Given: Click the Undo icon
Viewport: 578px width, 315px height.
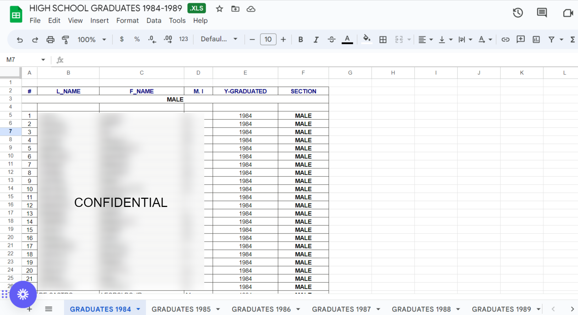Looking at the screenshot, I should click(20, 40).
